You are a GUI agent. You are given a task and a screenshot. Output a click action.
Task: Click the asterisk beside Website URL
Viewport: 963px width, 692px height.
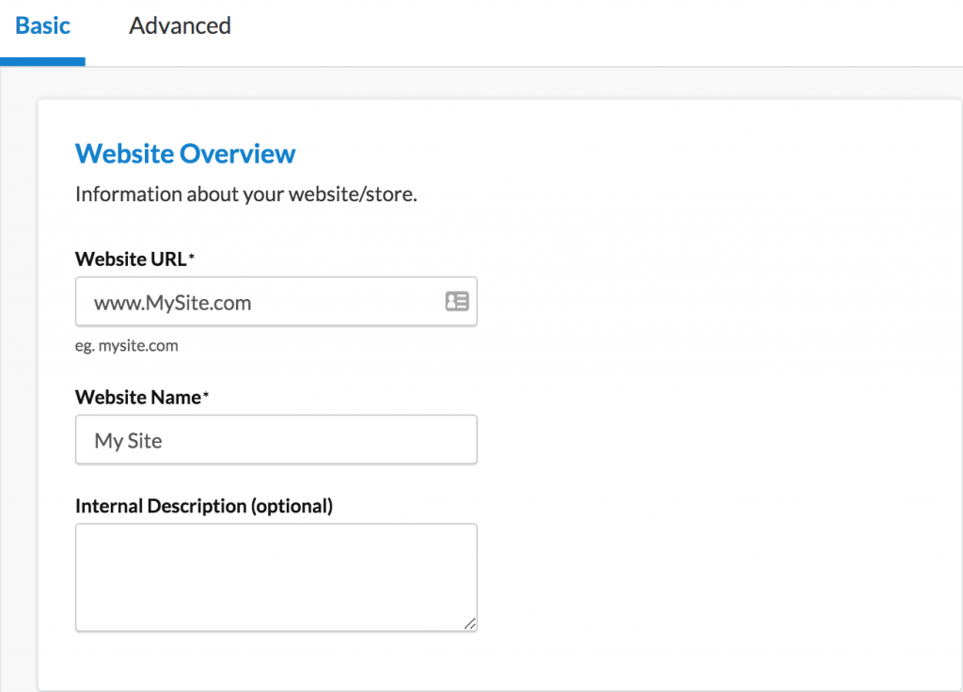(x=192, y=259)
